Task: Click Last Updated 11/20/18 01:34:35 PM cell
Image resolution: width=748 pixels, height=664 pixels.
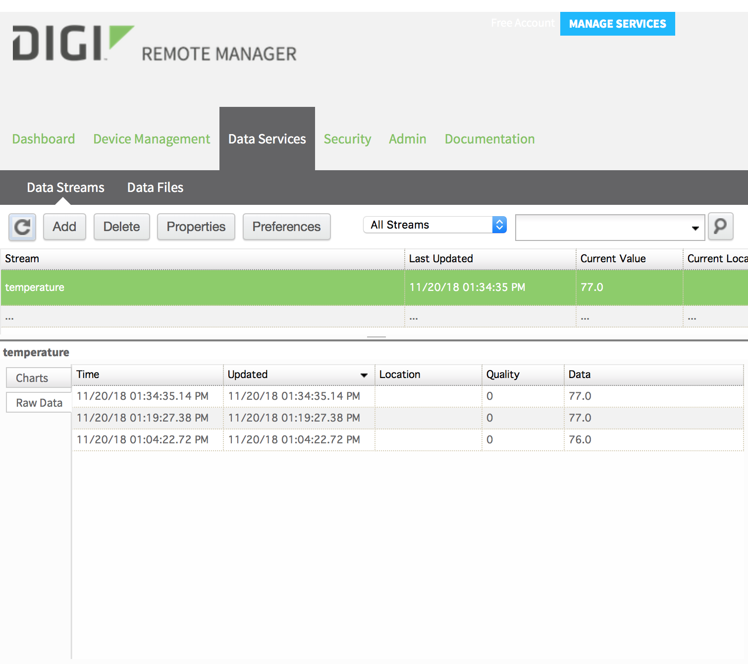Action: pos(490,287)
